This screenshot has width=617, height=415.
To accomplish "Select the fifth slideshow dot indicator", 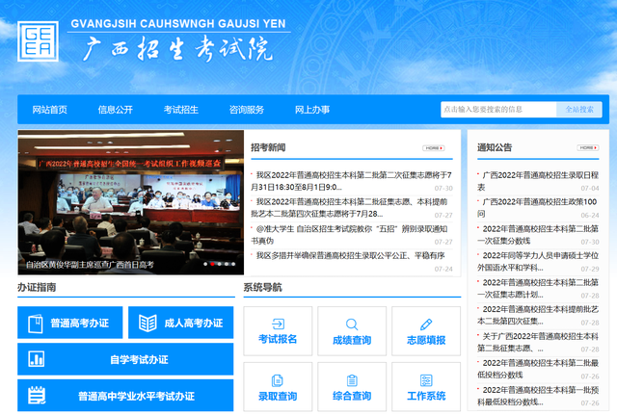I will pos(233,264).
